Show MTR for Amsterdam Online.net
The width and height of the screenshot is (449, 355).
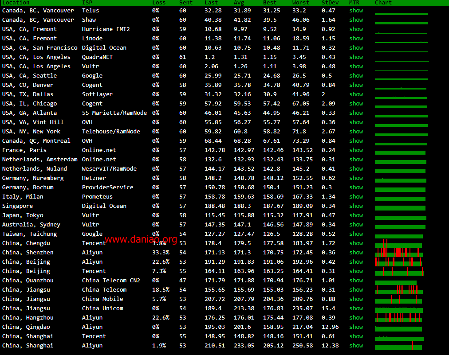coord(356,160)
